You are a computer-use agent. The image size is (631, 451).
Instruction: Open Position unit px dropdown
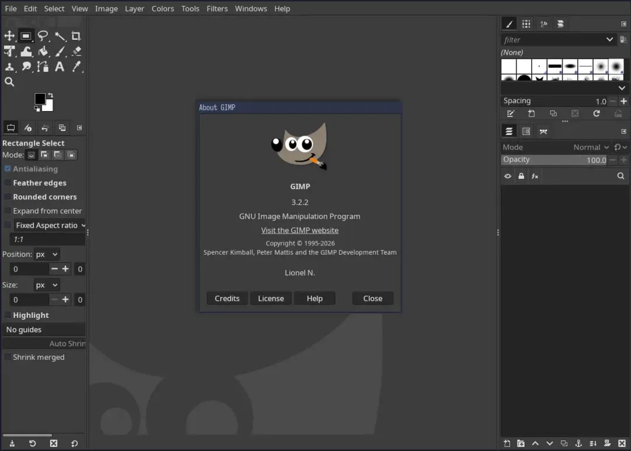pyautogui.click(x=47, y=254)
